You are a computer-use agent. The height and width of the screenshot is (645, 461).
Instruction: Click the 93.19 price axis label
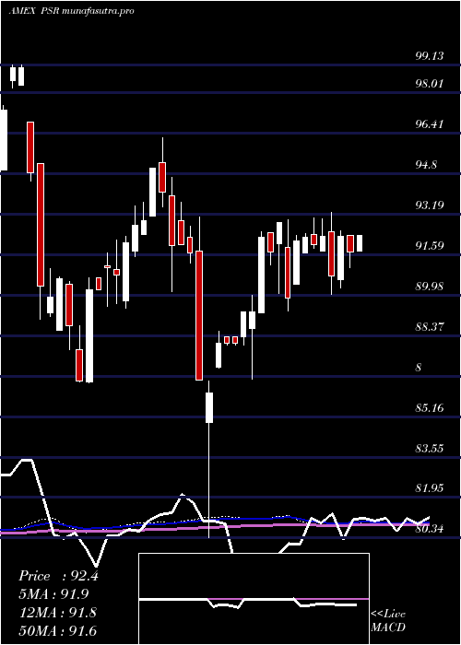tap(430, 205)
